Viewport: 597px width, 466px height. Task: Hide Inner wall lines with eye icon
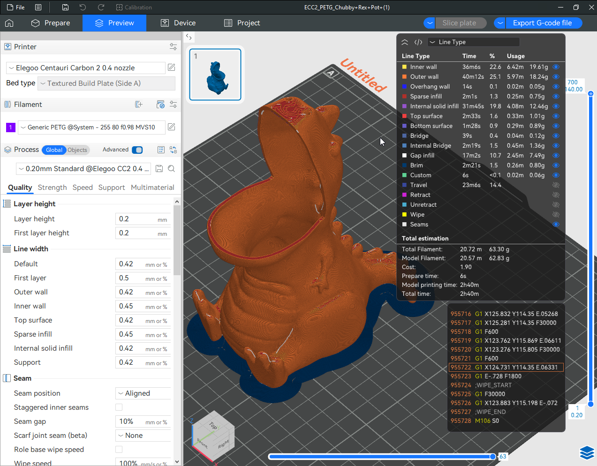click(x=556, y=67)
